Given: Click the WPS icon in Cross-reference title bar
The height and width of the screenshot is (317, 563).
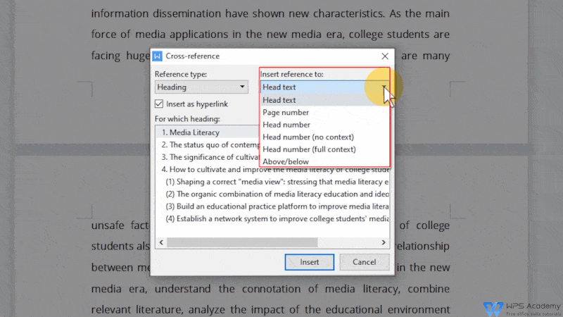Looking at the screenshot, I should 158,56.
